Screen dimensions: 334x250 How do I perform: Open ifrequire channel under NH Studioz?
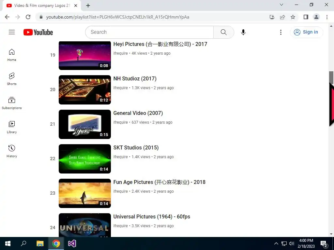(x=121, y=88)
